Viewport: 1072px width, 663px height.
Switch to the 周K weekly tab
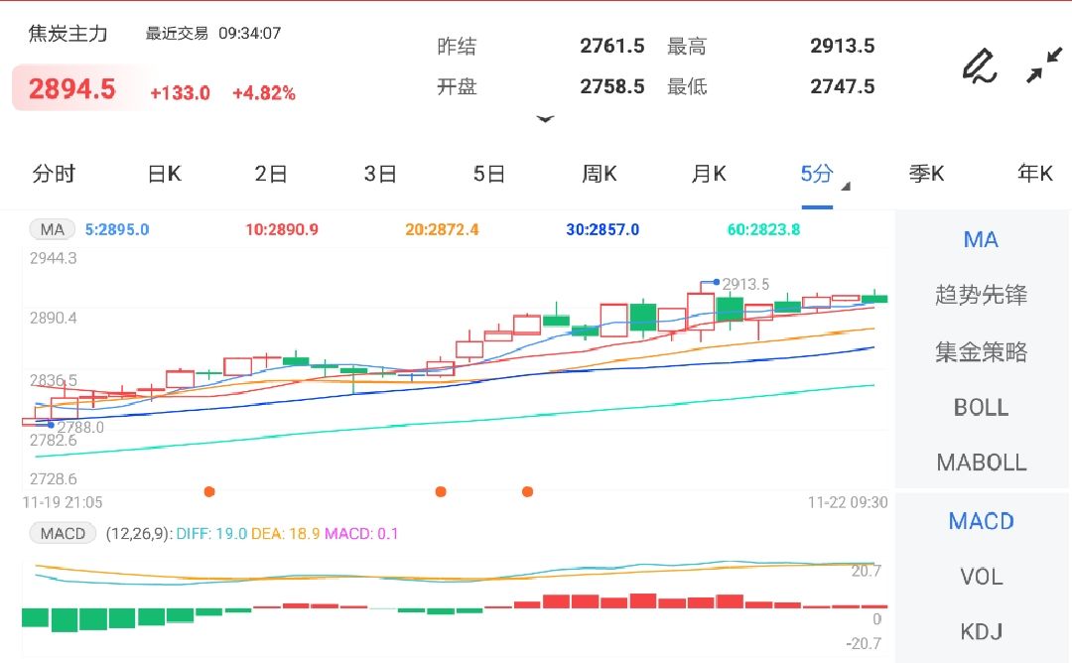pos(599,173)
